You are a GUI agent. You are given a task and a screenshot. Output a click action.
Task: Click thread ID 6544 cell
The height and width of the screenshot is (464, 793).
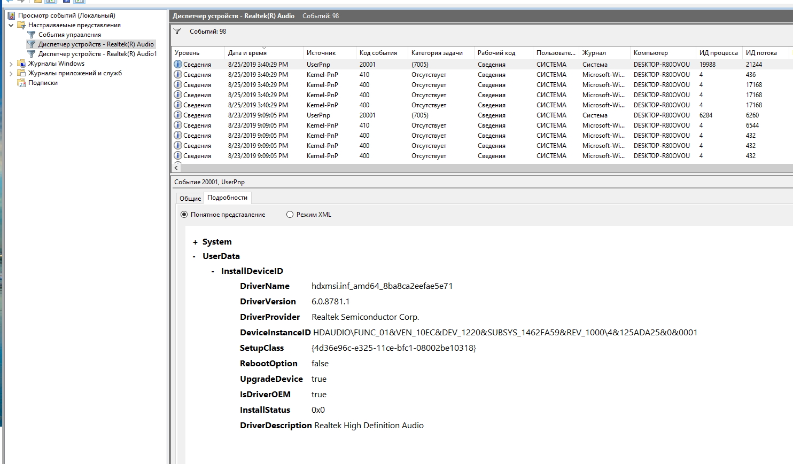(x=752, y=125)
